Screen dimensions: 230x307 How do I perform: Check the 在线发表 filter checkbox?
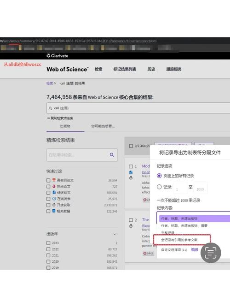(x=48, y=199)
